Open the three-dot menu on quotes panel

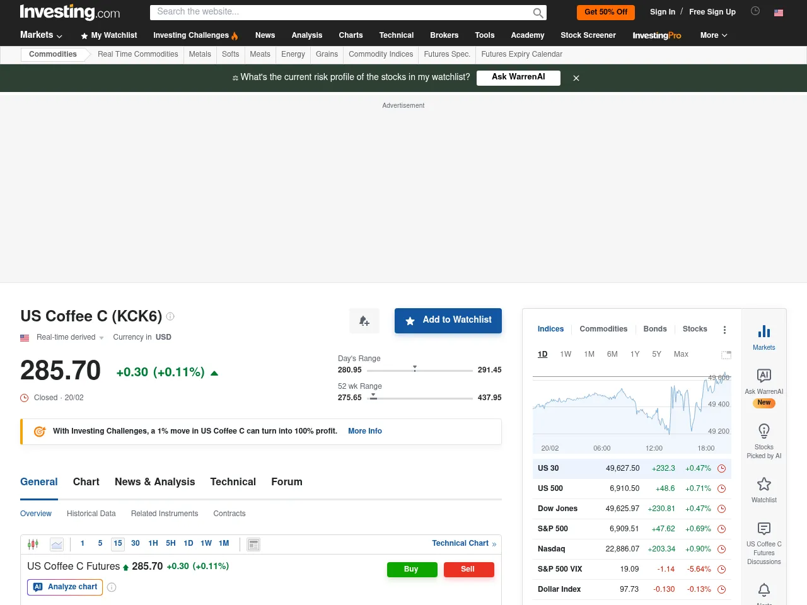(724, 329)
